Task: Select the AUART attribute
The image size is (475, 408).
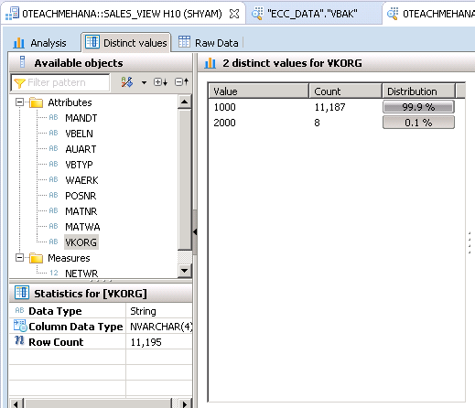Action: (81, 149)
